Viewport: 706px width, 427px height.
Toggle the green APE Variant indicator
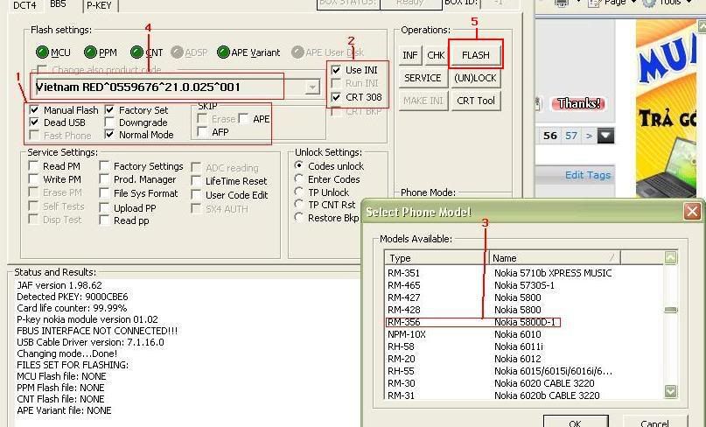click(223, 52)
